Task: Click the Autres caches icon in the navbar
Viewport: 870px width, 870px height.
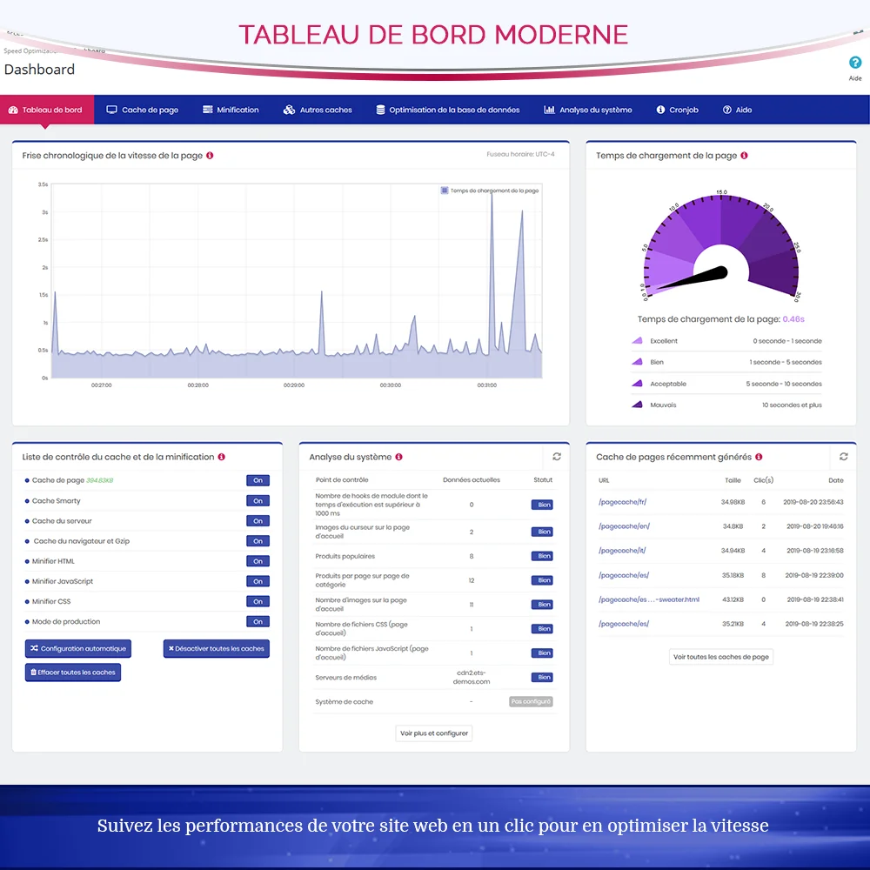Action: click(x=288, y=110)
